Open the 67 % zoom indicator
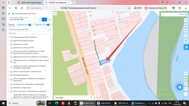 pyautogui.click(x=138, y=8)
